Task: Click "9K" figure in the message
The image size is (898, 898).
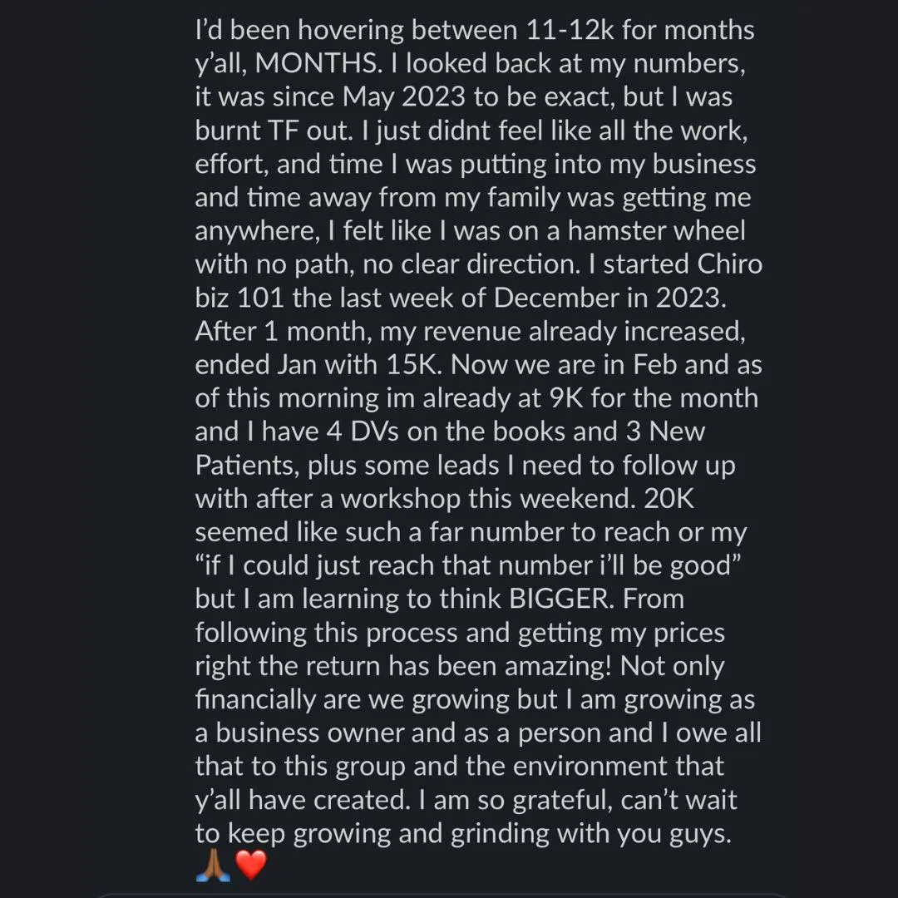Action: [566, 398]
